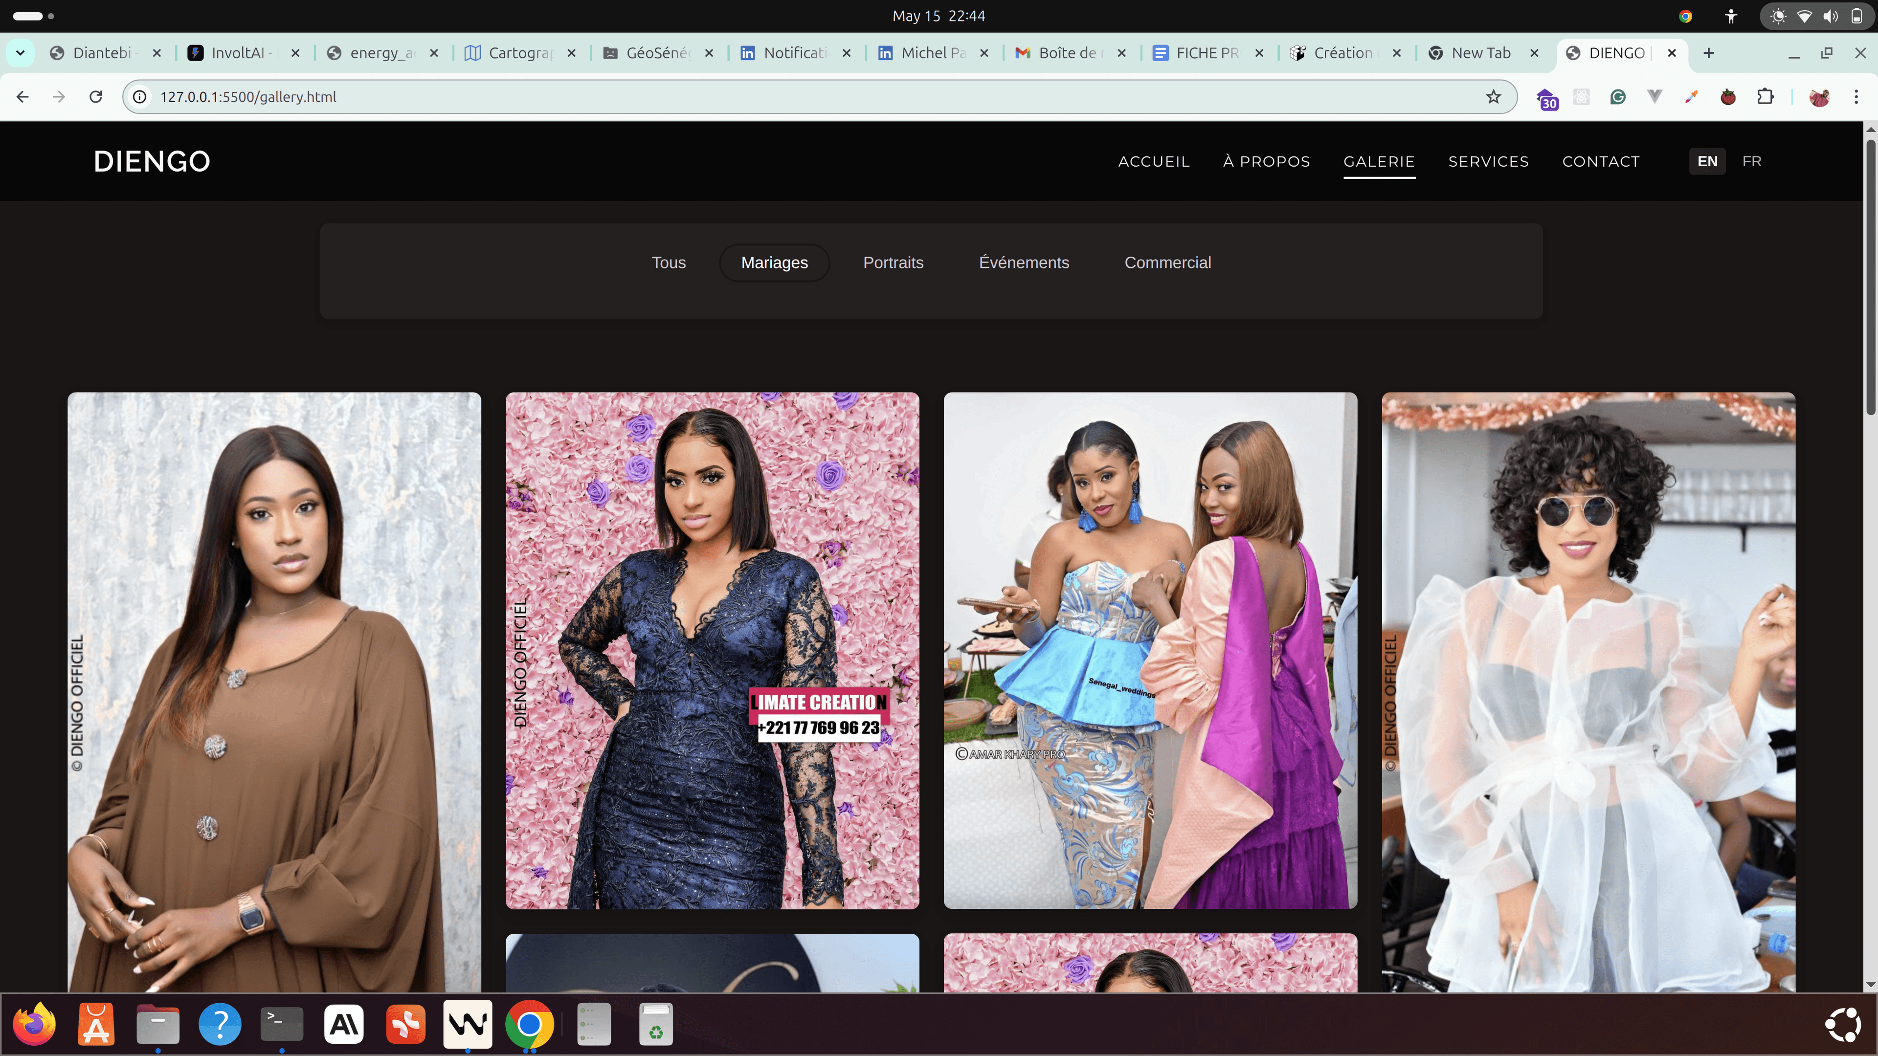Open system status menu in top bar

[1816, 16]
